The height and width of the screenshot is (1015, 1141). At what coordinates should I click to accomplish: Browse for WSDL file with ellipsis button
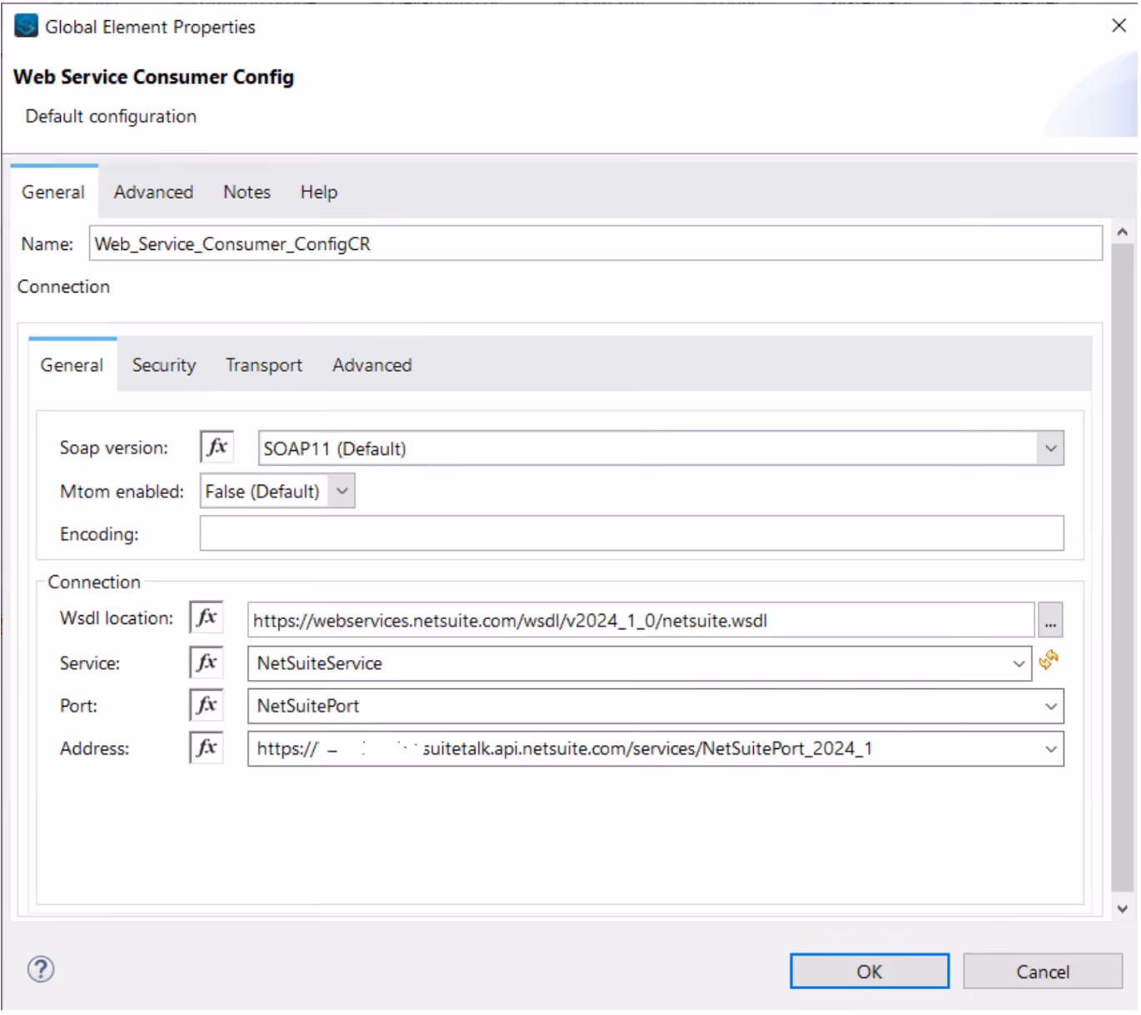tap(1050, 621)
